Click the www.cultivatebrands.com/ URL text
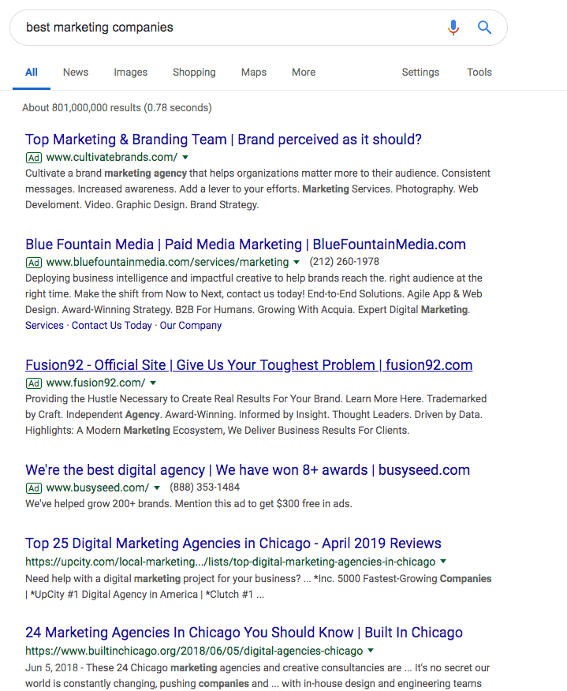 pyautogui.click(x=112, y=157)
